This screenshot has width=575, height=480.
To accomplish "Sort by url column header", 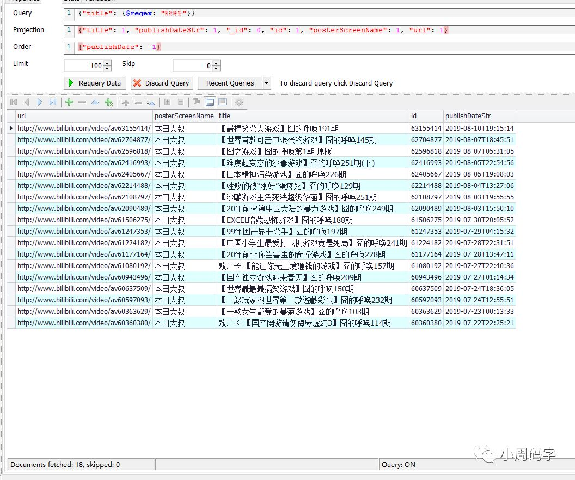I will [x=84, y=116].
